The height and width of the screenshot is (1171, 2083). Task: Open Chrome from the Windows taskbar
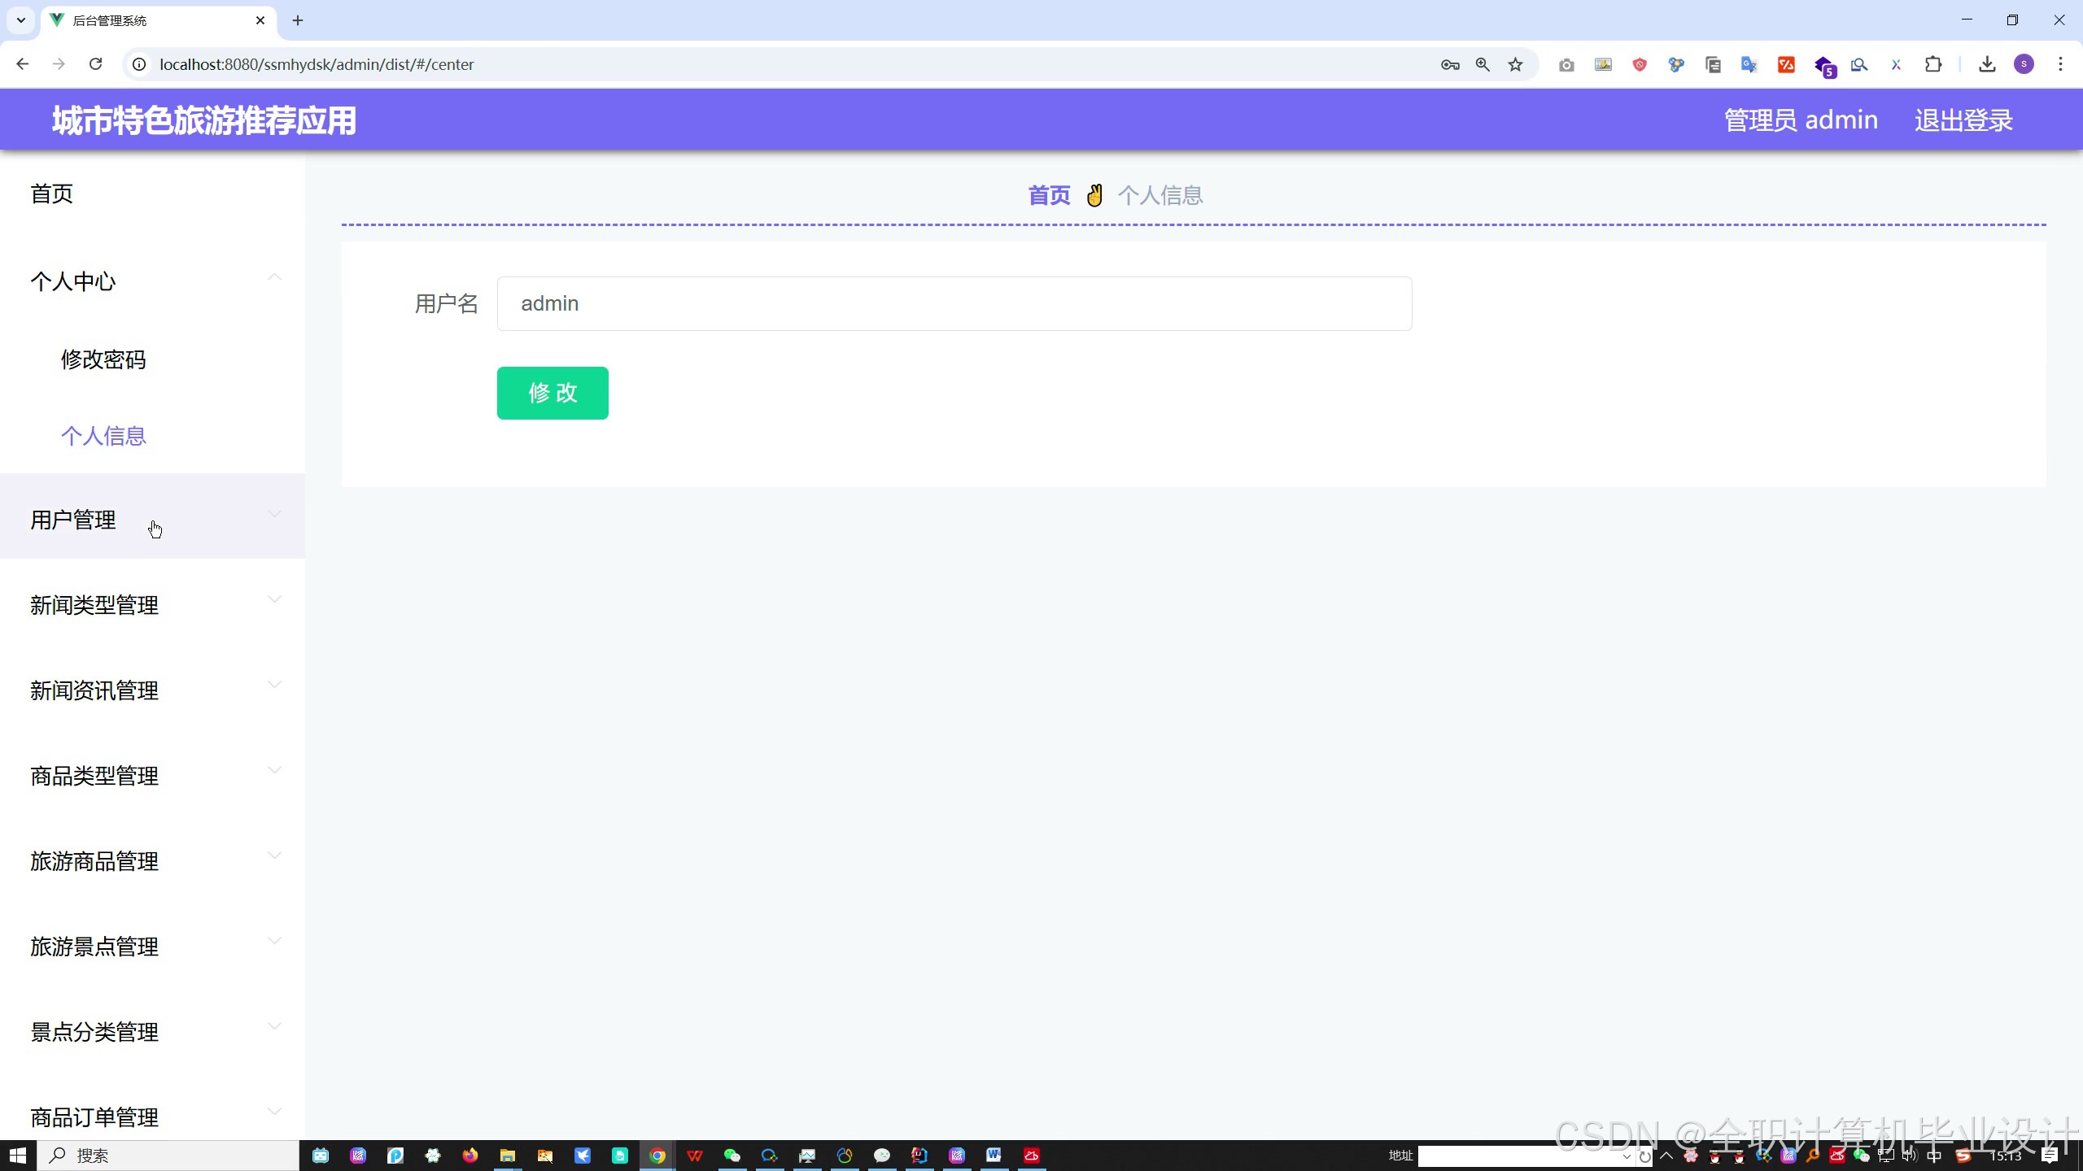click(x=657, y=1156)
